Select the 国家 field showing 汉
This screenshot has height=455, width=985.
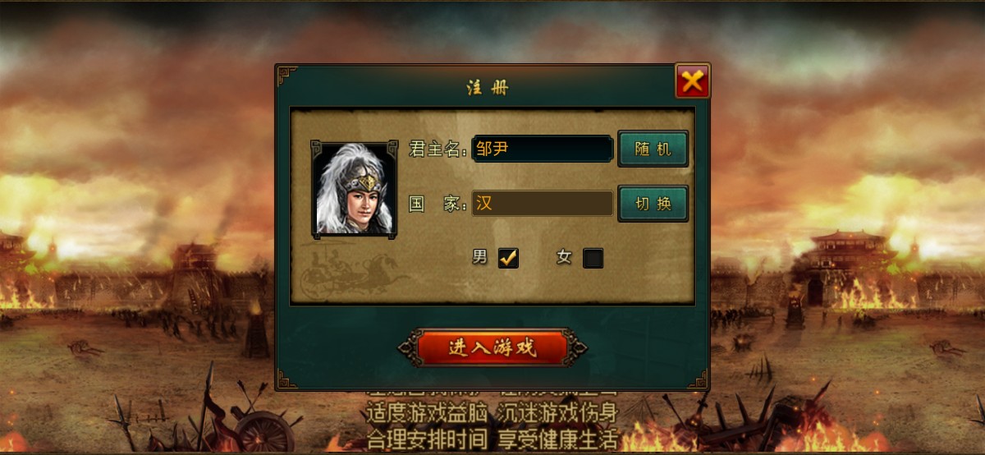(543, 203)
